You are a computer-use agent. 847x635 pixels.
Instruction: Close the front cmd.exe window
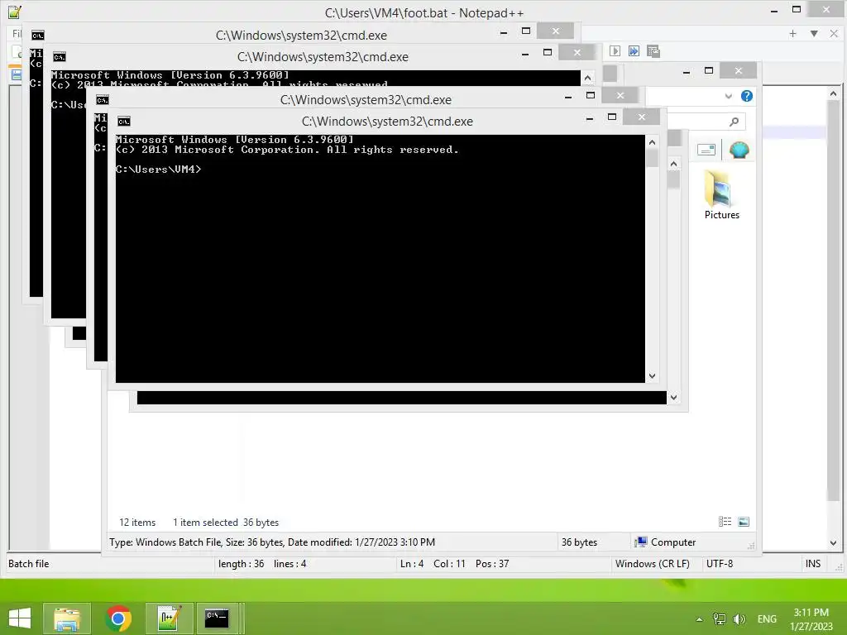(641, 117)
